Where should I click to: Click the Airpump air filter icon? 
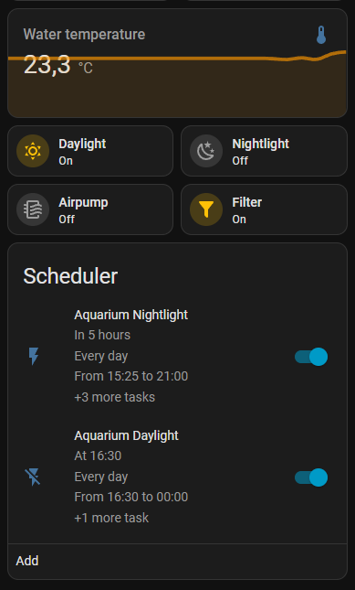coord(33,209)
